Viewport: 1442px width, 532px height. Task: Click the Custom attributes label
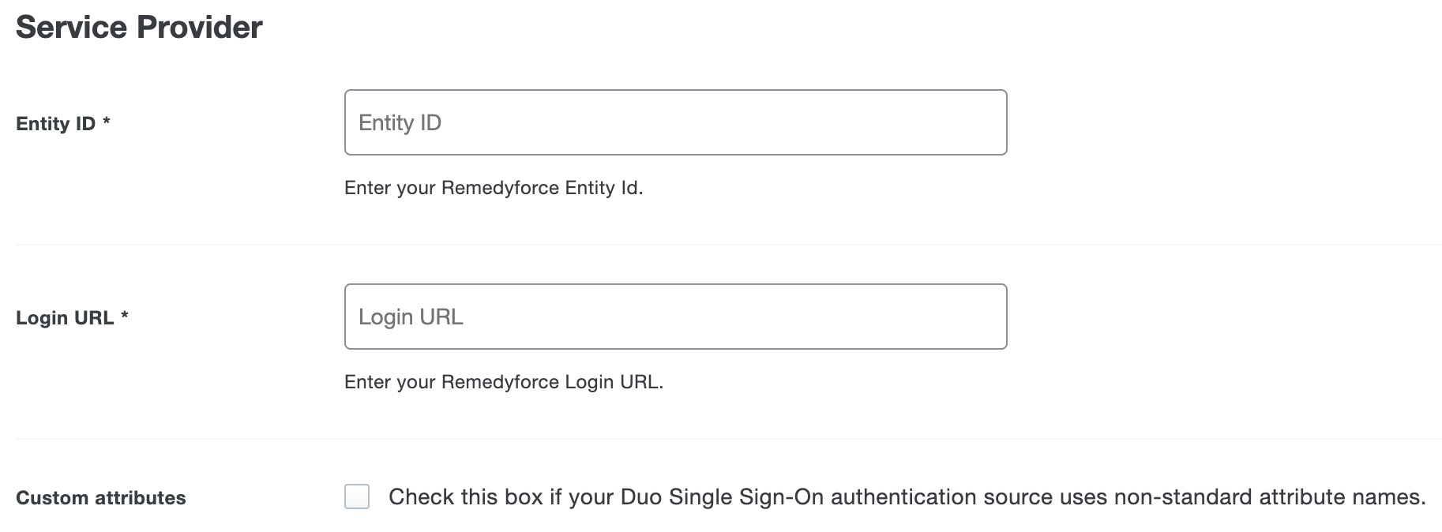point(101,497)
